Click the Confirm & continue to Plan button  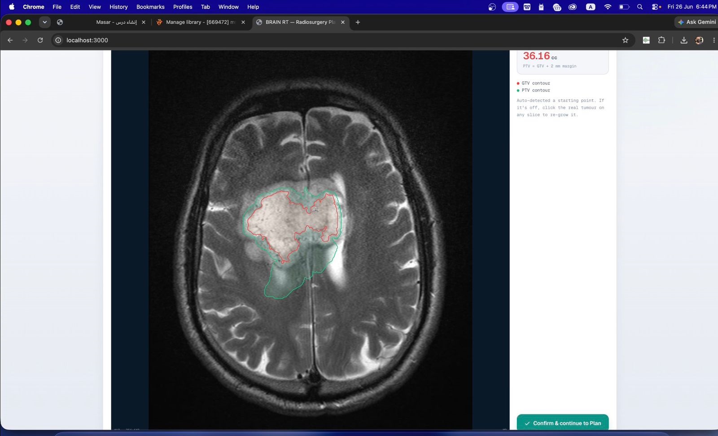562,423
